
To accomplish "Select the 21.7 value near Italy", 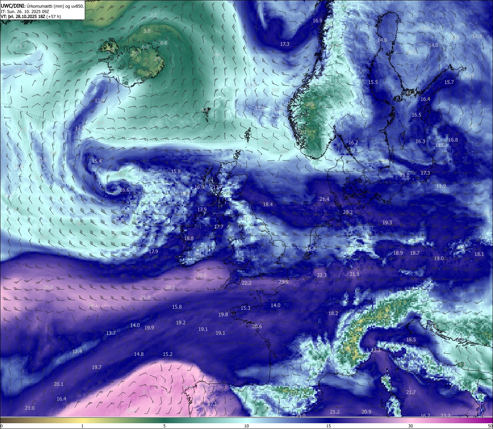I will coord(411,392).
